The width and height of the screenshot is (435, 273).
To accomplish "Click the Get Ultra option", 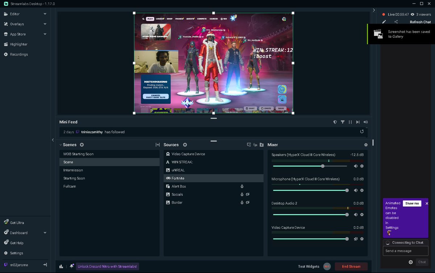I will click(x=14, y=223).
